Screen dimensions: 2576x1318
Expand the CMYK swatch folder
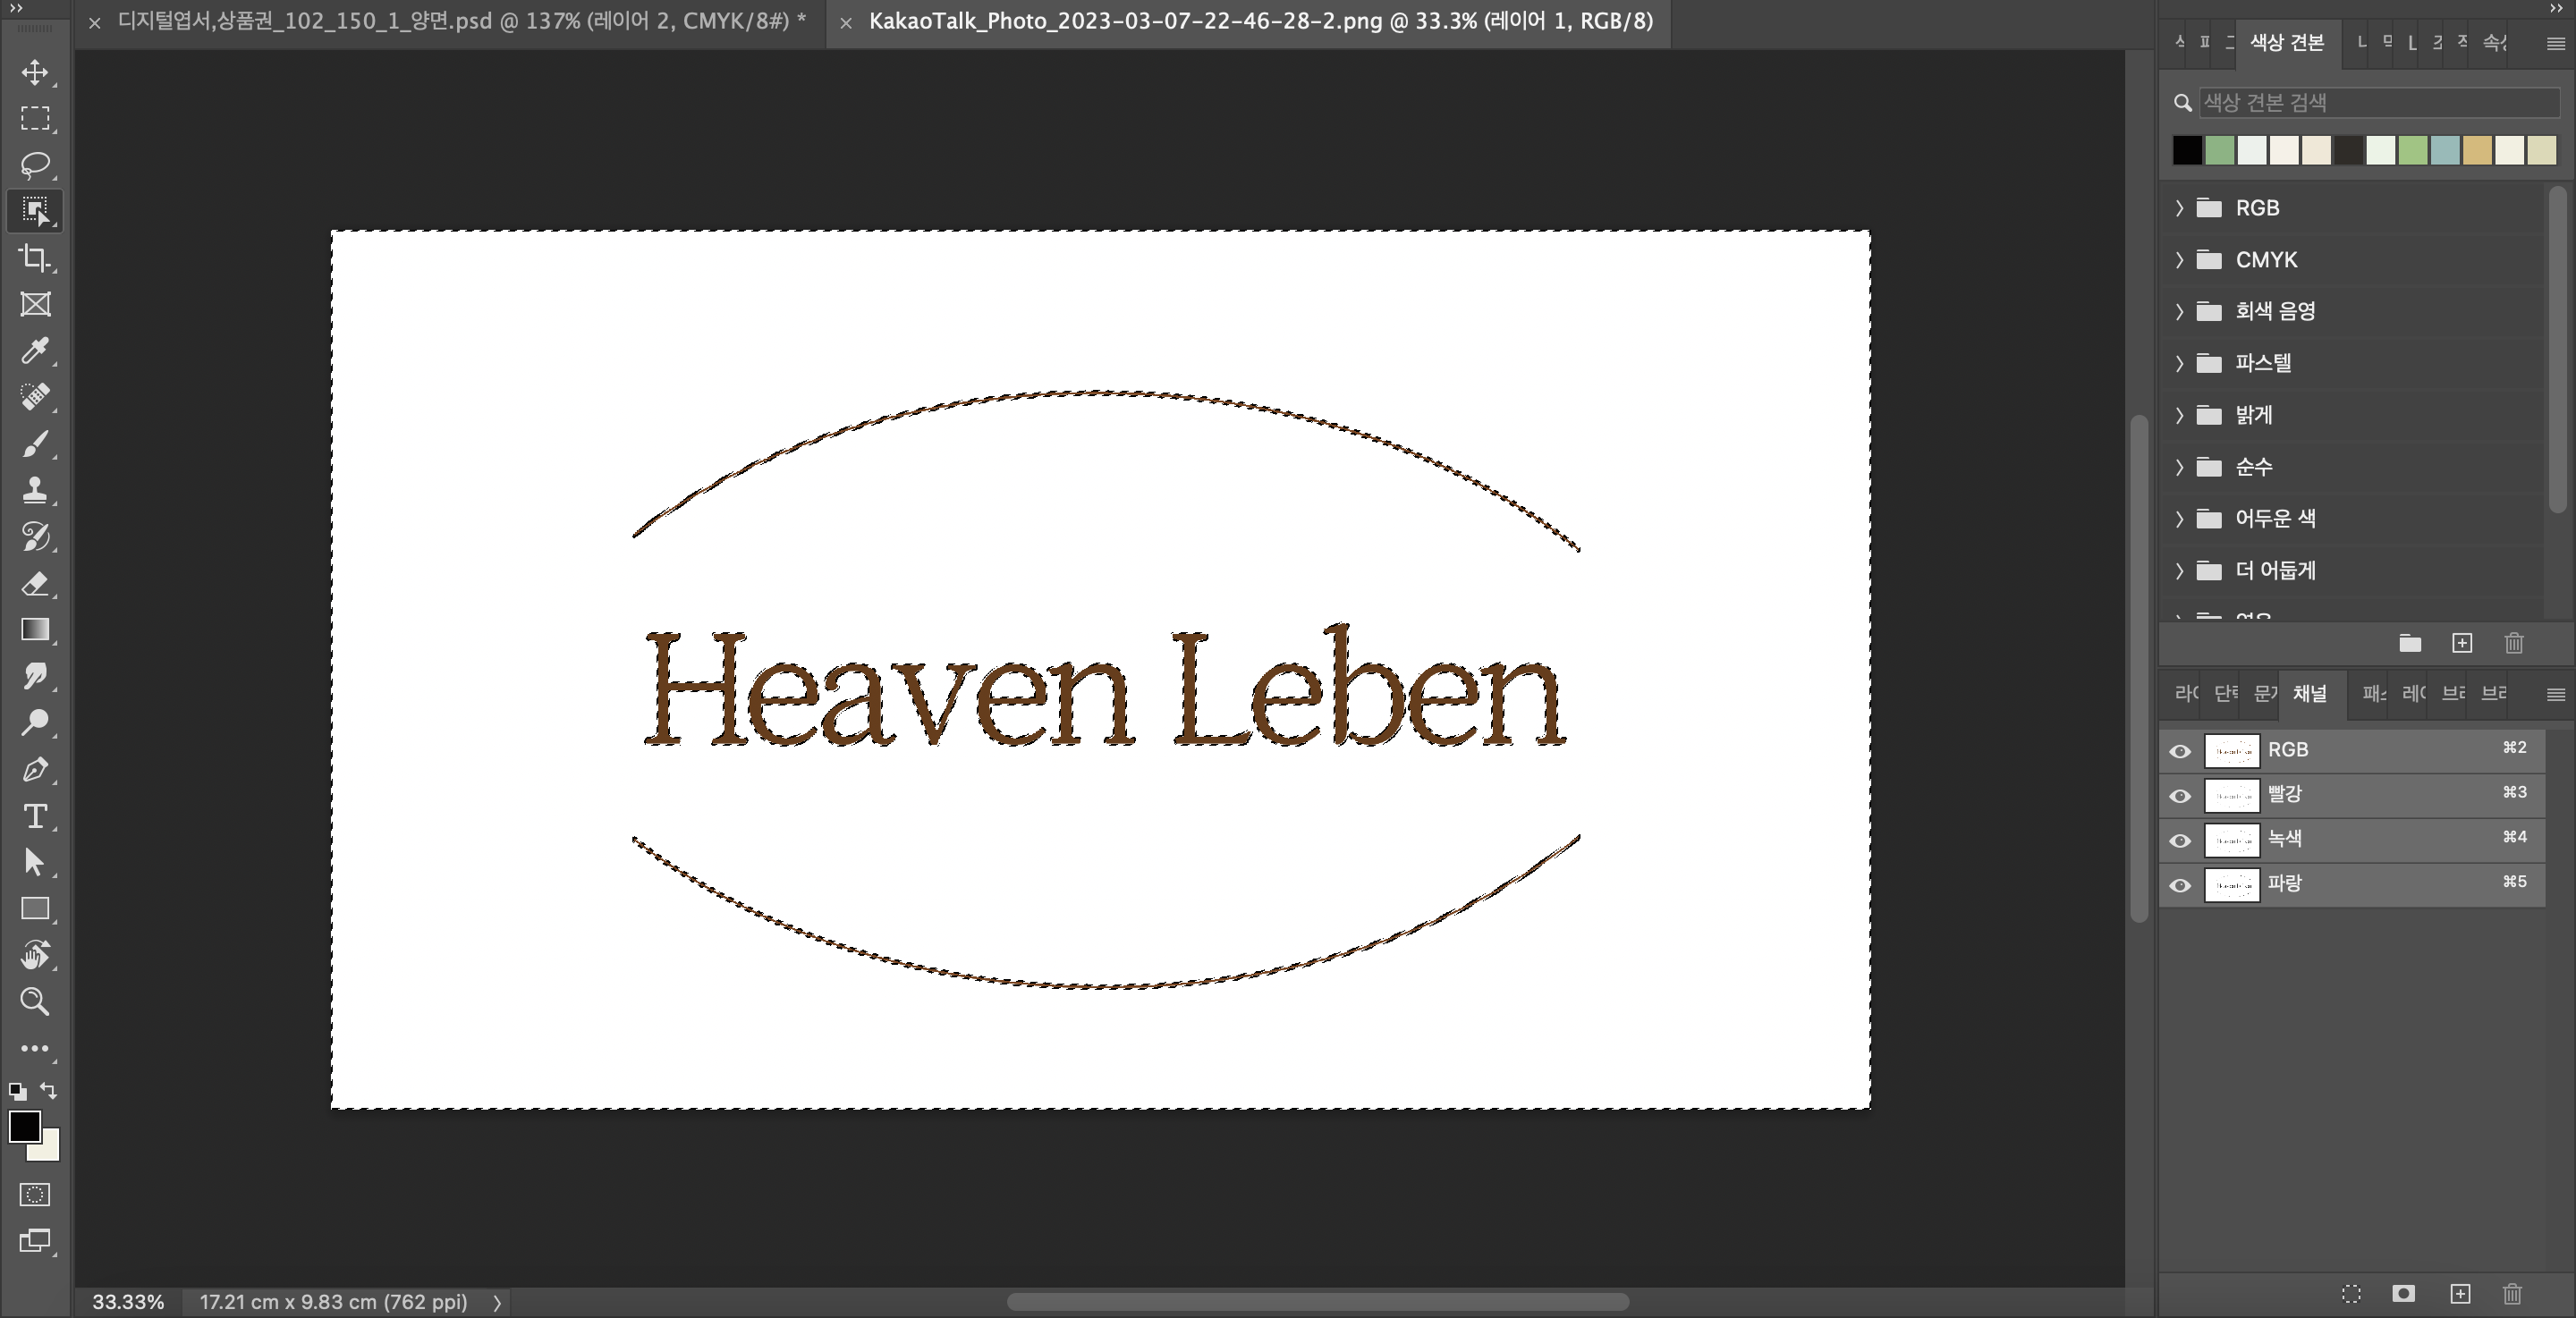(2180, 260)
